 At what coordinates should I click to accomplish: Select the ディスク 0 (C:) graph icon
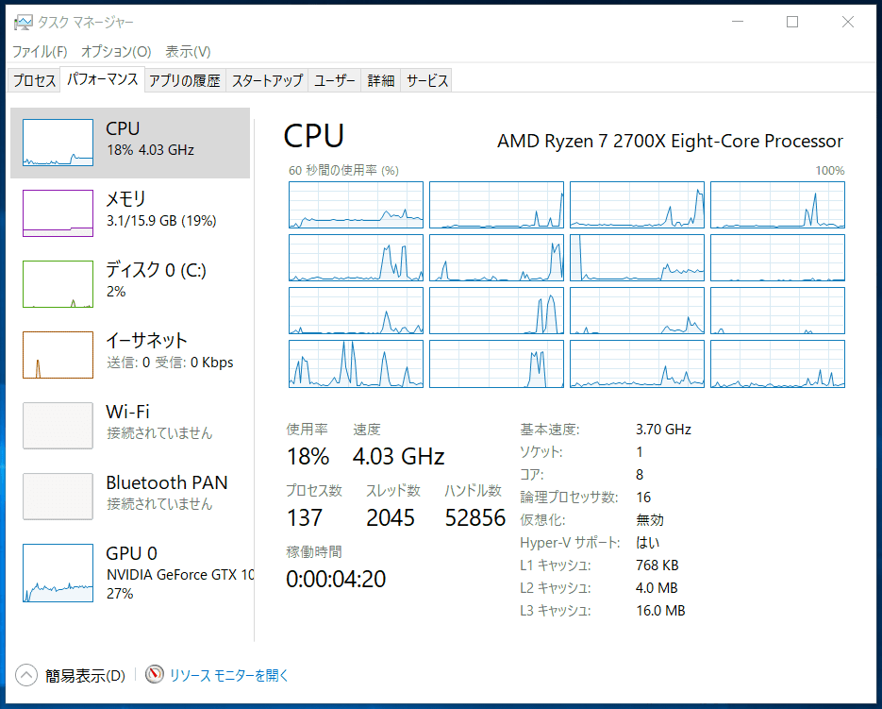tap(58, 284)
